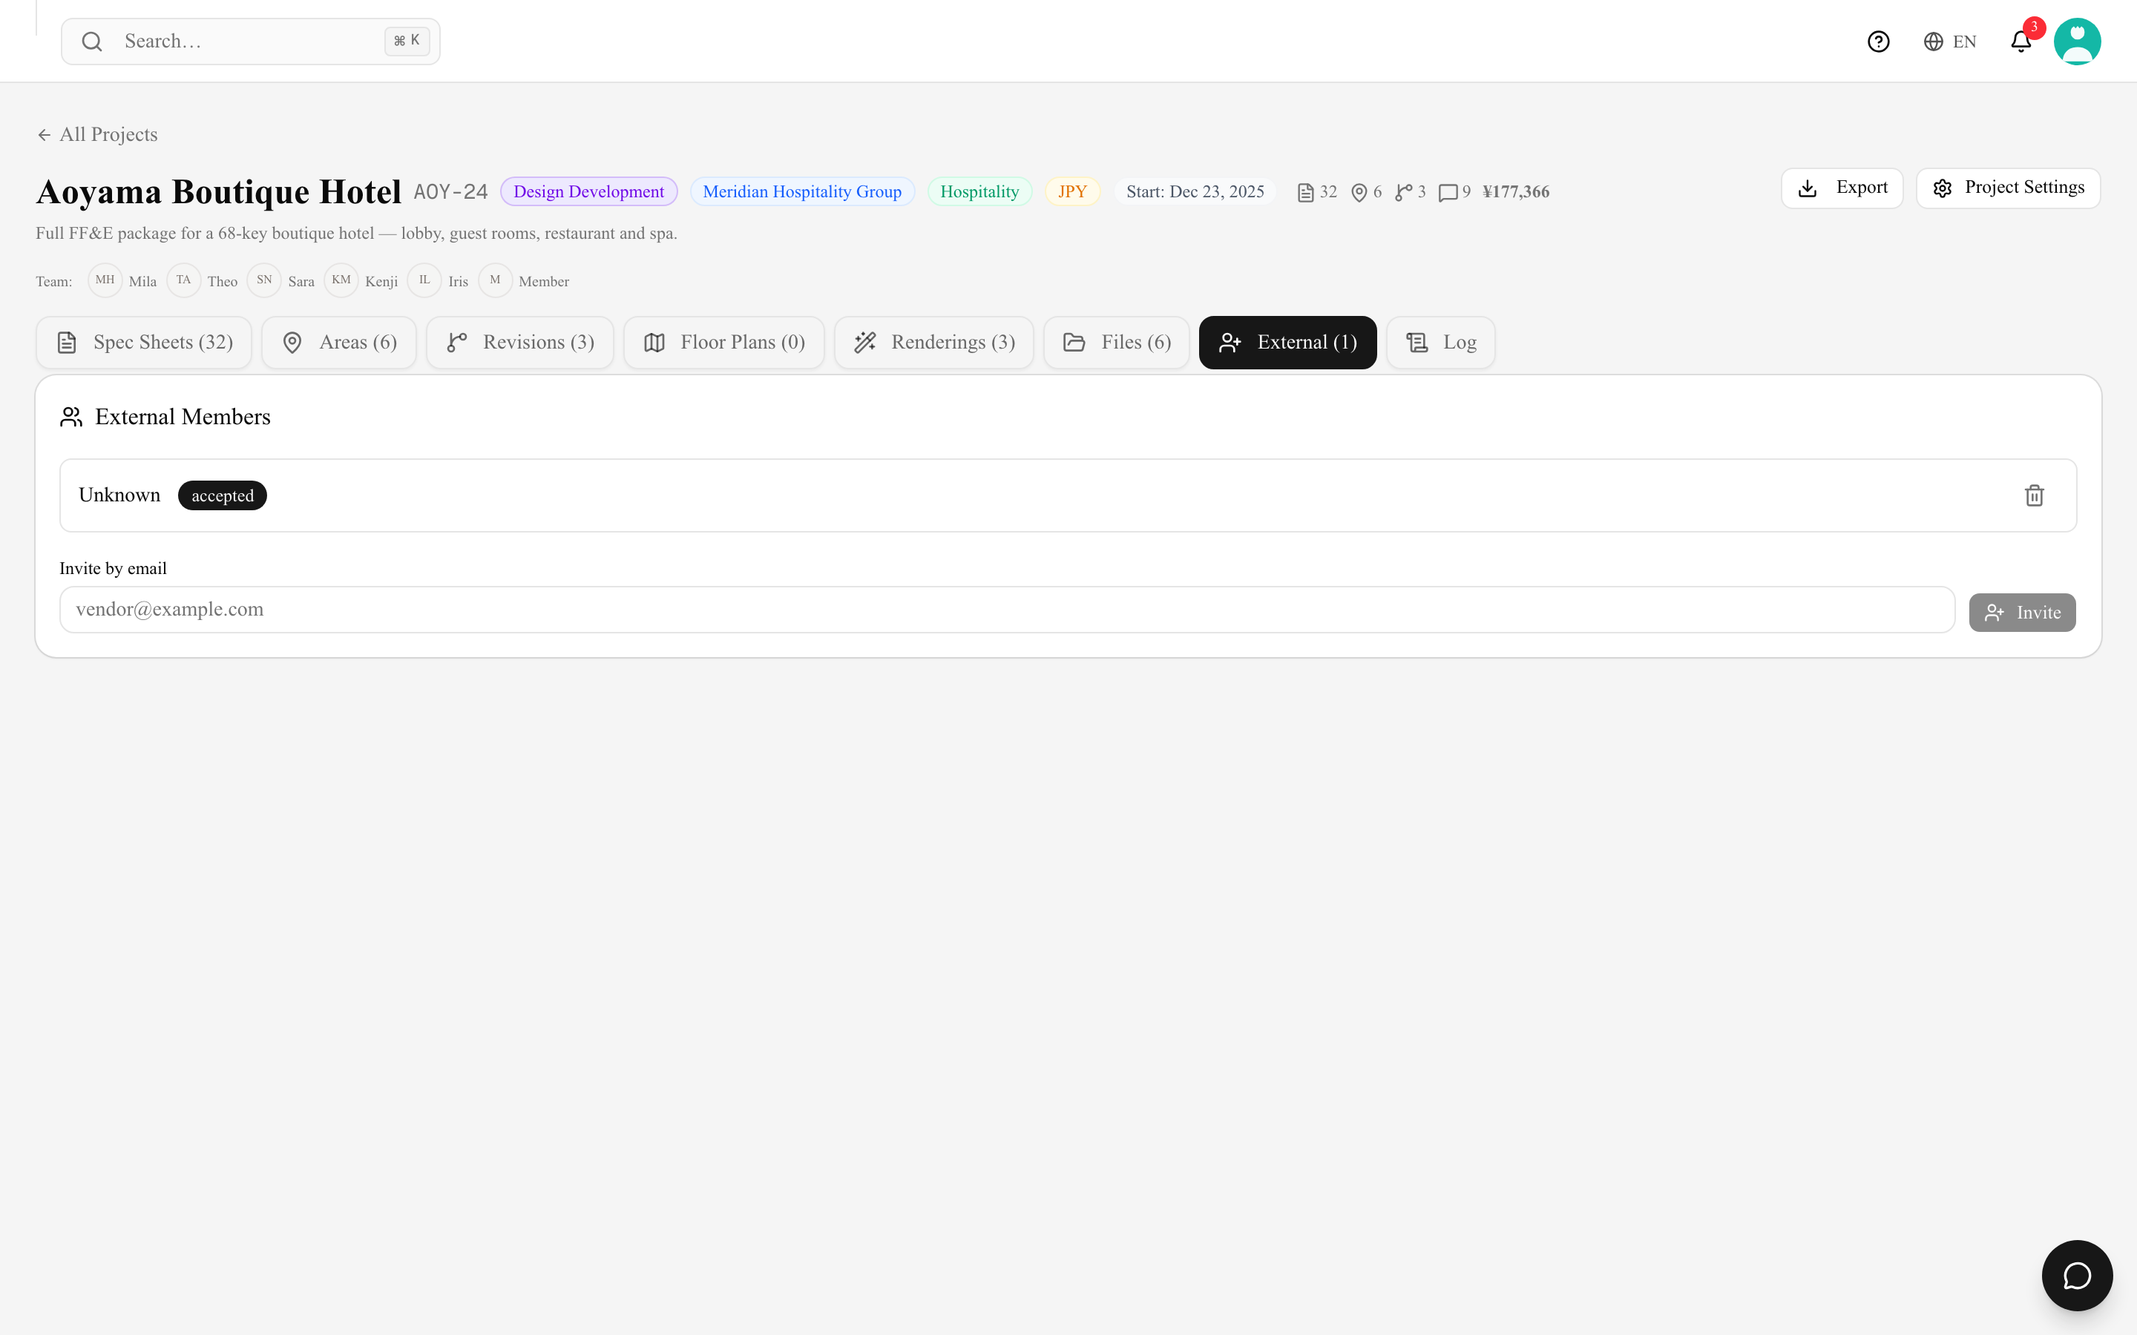Click the External Members people icon
The image size is (2137, 1335).
[x=71, y=417]
